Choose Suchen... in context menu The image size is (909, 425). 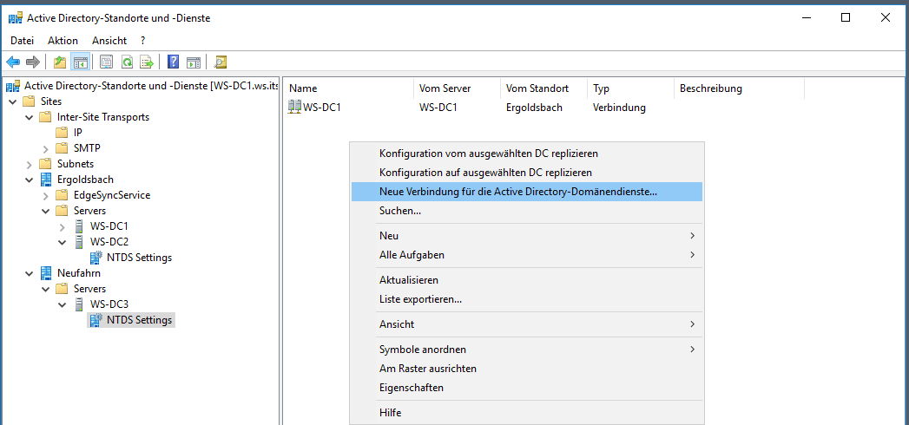[x=527, y=211]
